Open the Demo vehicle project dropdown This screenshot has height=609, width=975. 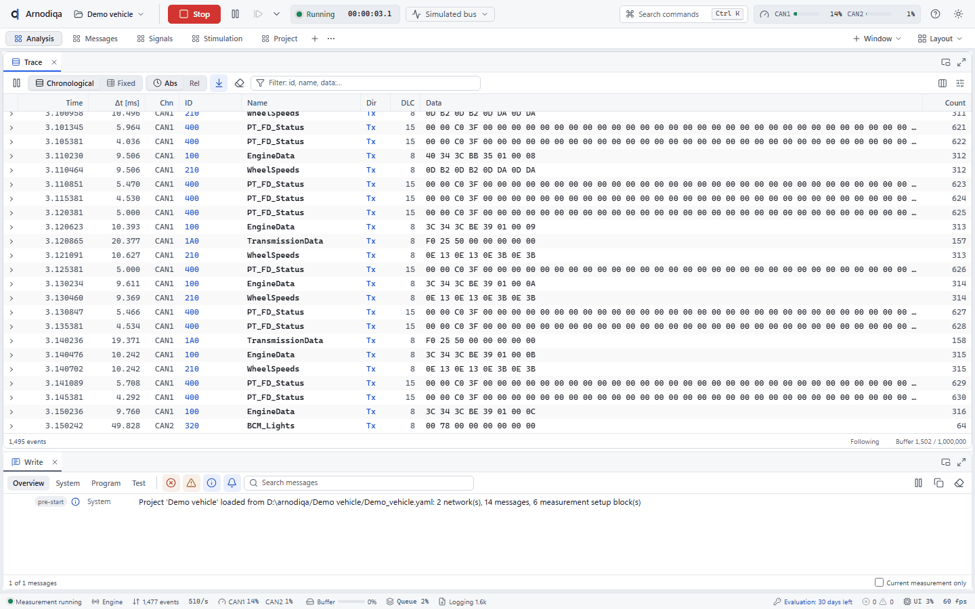(x=109, y=14)
